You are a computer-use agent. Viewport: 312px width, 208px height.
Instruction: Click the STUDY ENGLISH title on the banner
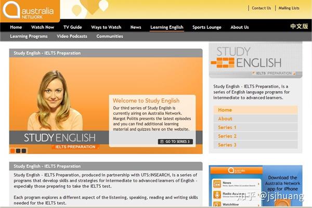[x=60, y=138]
